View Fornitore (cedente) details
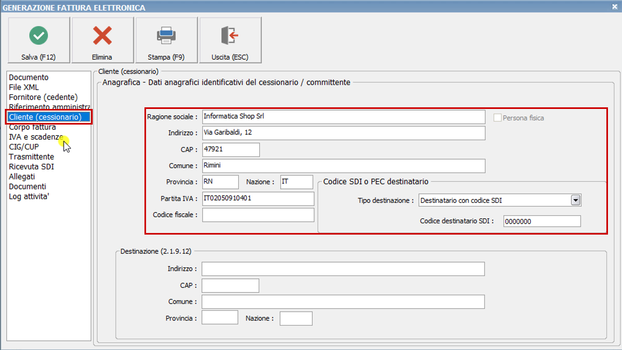The image size is (622, 350). pyautogui.click(x=38, y=97)
